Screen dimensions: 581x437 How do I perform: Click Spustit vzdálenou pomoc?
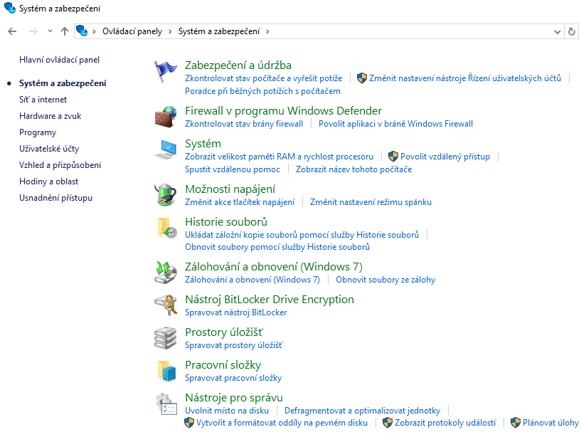[x=233, y=169]
